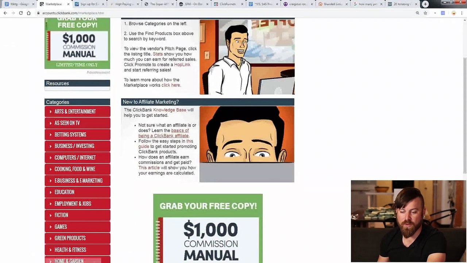Expand the Cooking, Food & Wine category

point(77,169)
